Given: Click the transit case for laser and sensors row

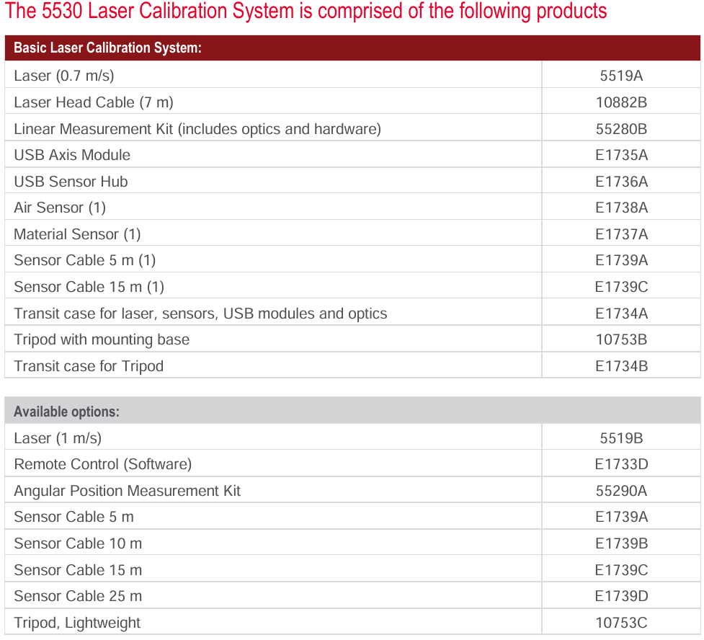Looking at the screenshot, I should (x=200, y=314).
